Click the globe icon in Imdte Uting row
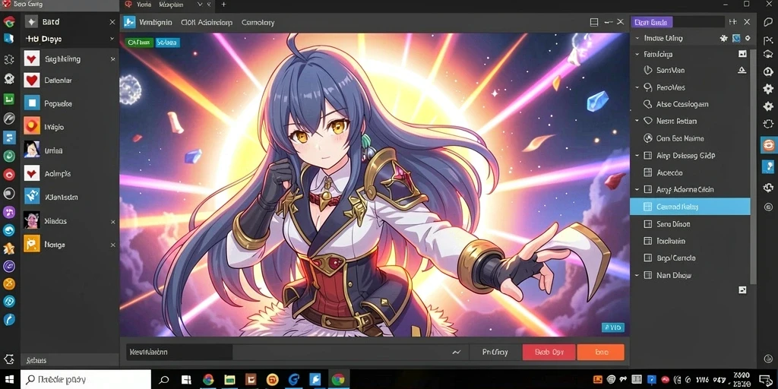Image resolution: width=778 pixels, height=389 pixels. point(736,38)
